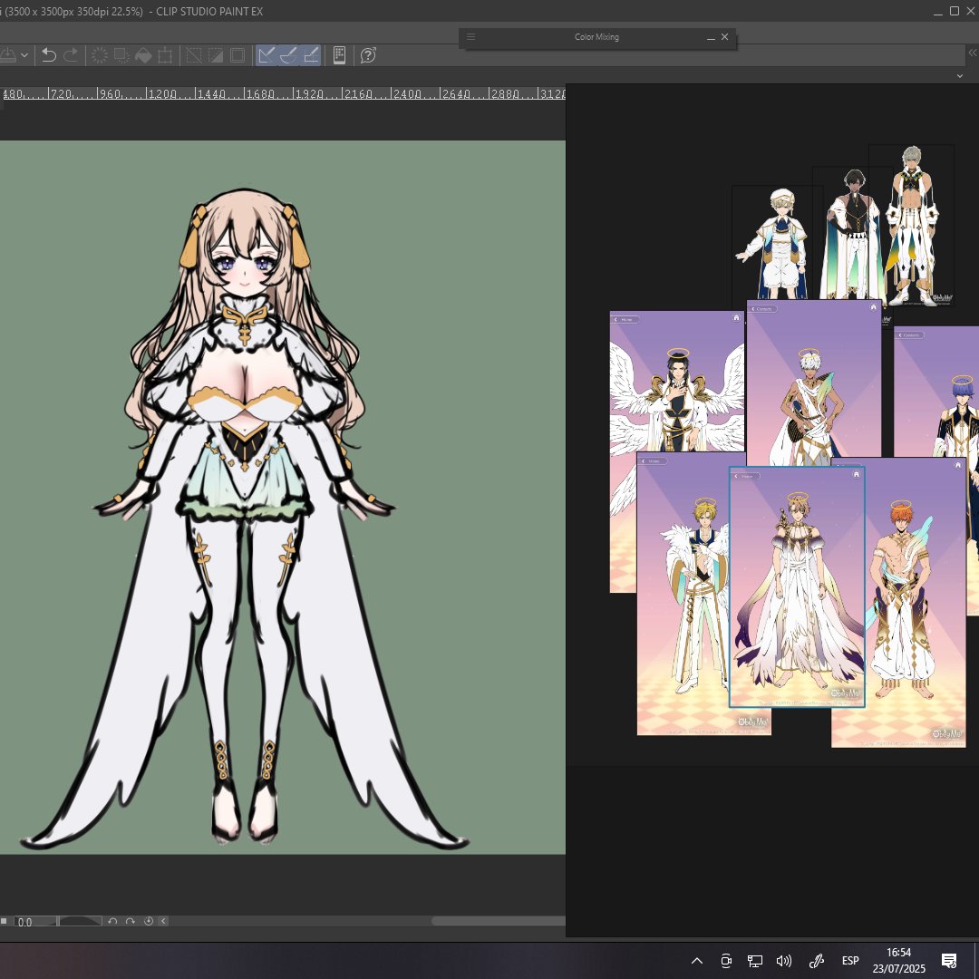Click the Invert Selected Area icon
Image resolution: width=979 pixels, height=979 pixels.
(x=216, y=55)
